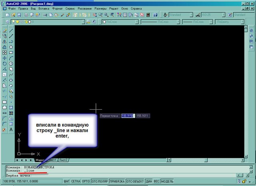Click the first point X coordinate field
The height and width of the screenshot is (186, 256).
(x=128, y=116)
